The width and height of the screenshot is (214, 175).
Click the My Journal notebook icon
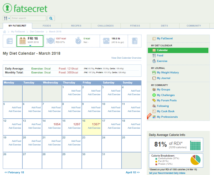154,78
